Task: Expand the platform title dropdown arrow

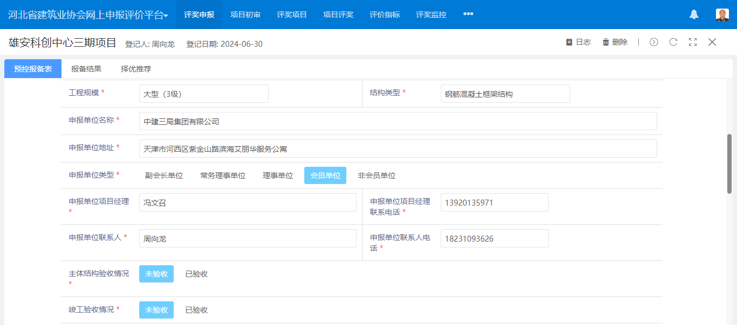Action: 166,16
